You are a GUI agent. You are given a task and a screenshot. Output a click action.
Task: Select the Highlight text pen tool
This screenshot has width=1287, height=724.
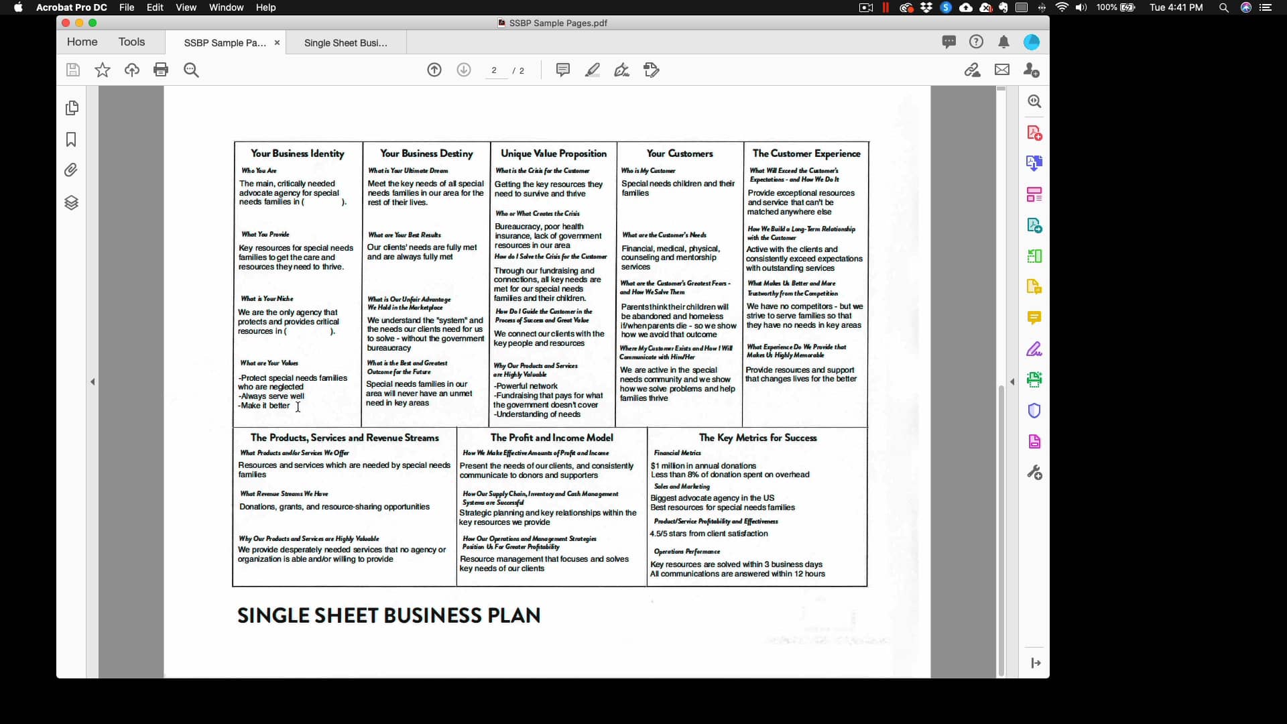(593, 70)
